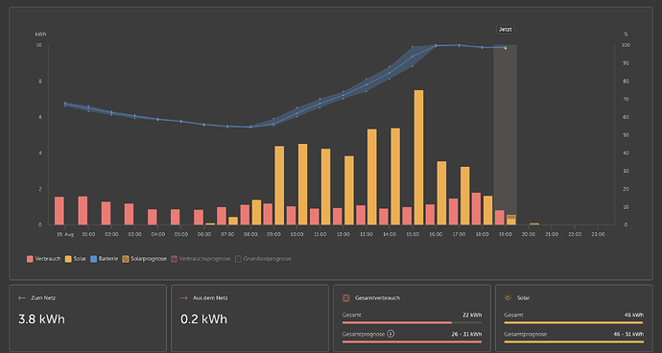This screenshot has width=662, height=353.
Task: Enable the Grundlastprognose legend entry
Action: click(x=263, y=259)
